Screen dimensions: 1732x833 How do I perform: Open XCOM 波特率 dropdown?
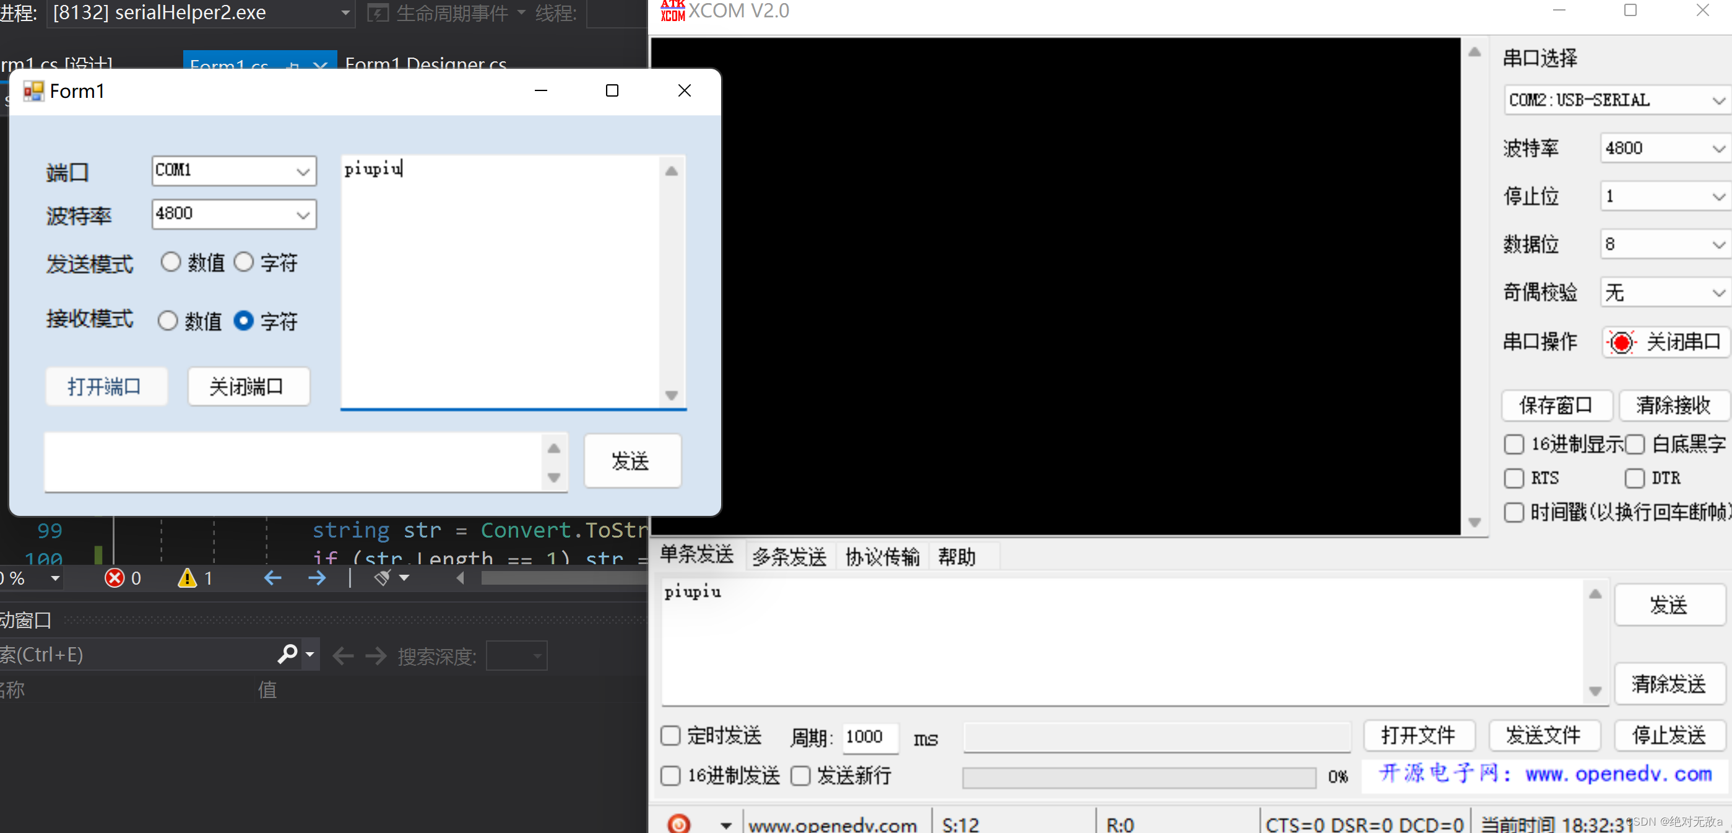click(x=1665, y=148)
